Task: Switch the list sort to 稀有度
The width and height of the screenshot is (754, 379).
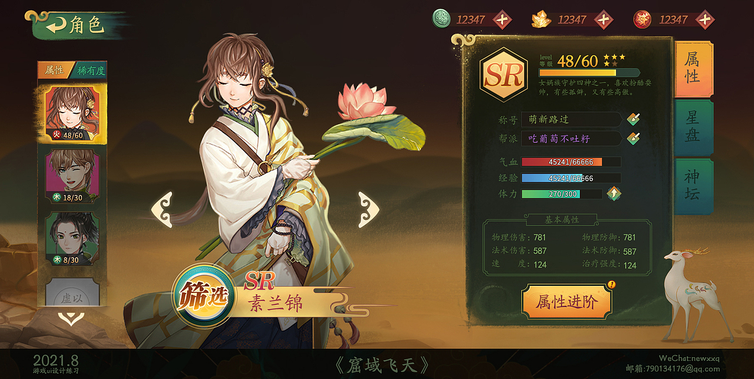Action: (x=91, y=70)
